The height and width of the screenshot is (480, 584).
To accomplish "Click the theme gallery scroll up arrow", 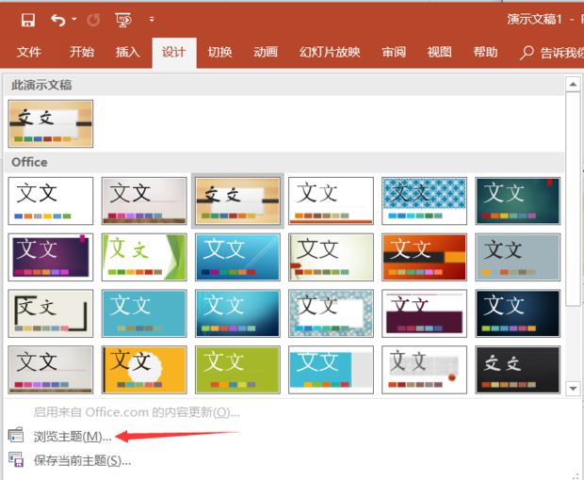I will pyautogui.click(x=573, y=84).
